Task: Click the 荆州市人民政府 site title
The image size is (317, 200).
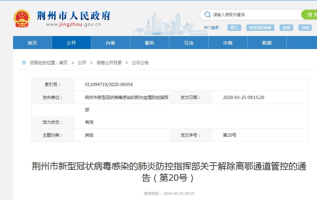Action: (x=74, y=16)
